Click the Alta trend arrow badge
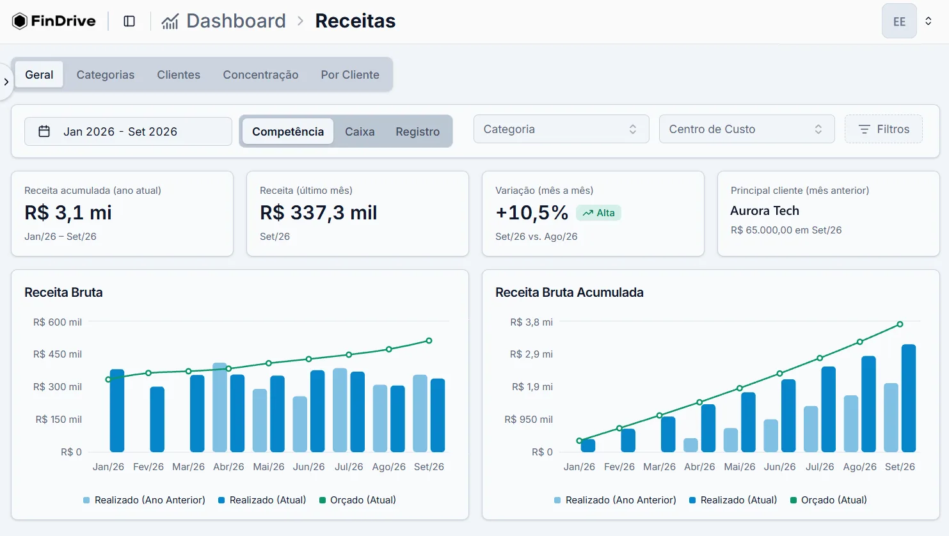Image resolution: width=949 pixels, height=536 pixels. (598, 213)
